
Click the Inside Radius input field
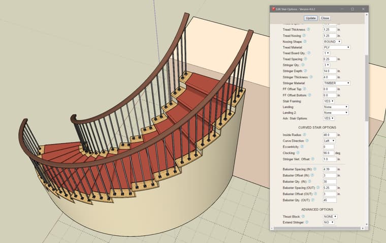point(330,135)
